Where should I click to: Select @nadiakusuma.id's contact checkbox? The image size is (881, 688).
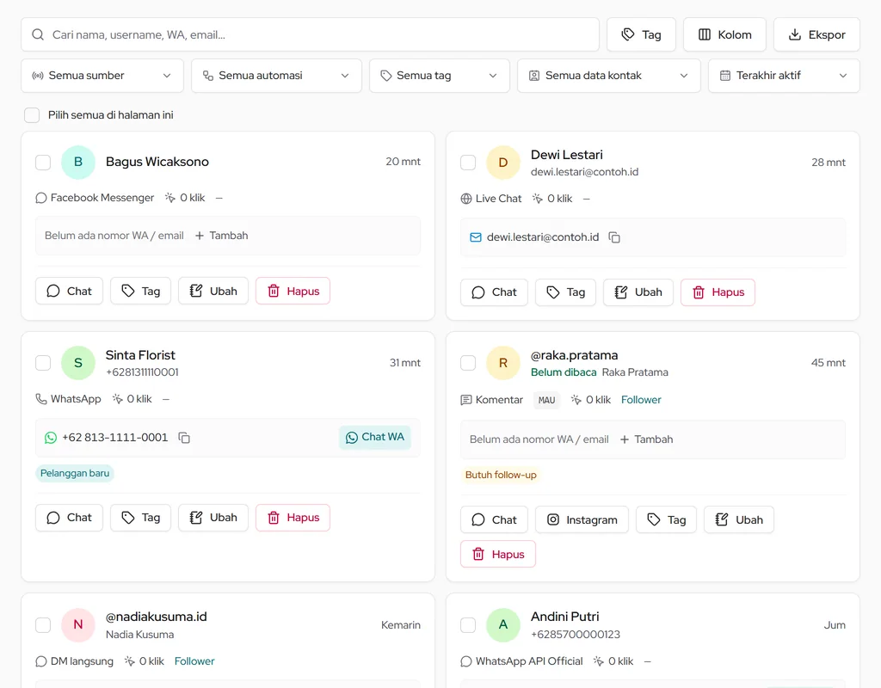[x=43, y=625]
